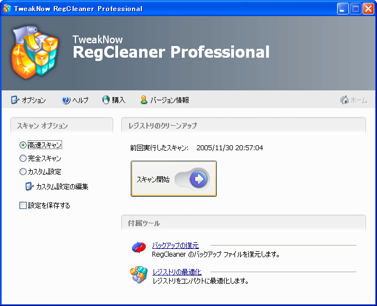Choose the カスタム設定 radio option

(x=23, y=172)
